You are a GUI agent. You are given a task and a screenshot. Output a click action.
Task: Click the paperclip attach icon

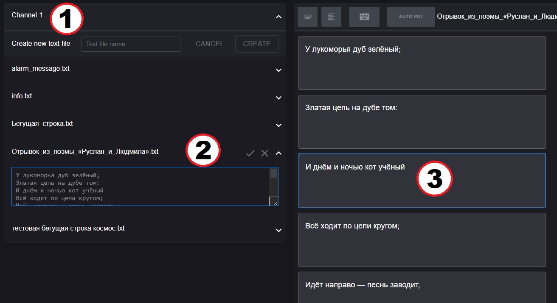[x=307, y=17]
